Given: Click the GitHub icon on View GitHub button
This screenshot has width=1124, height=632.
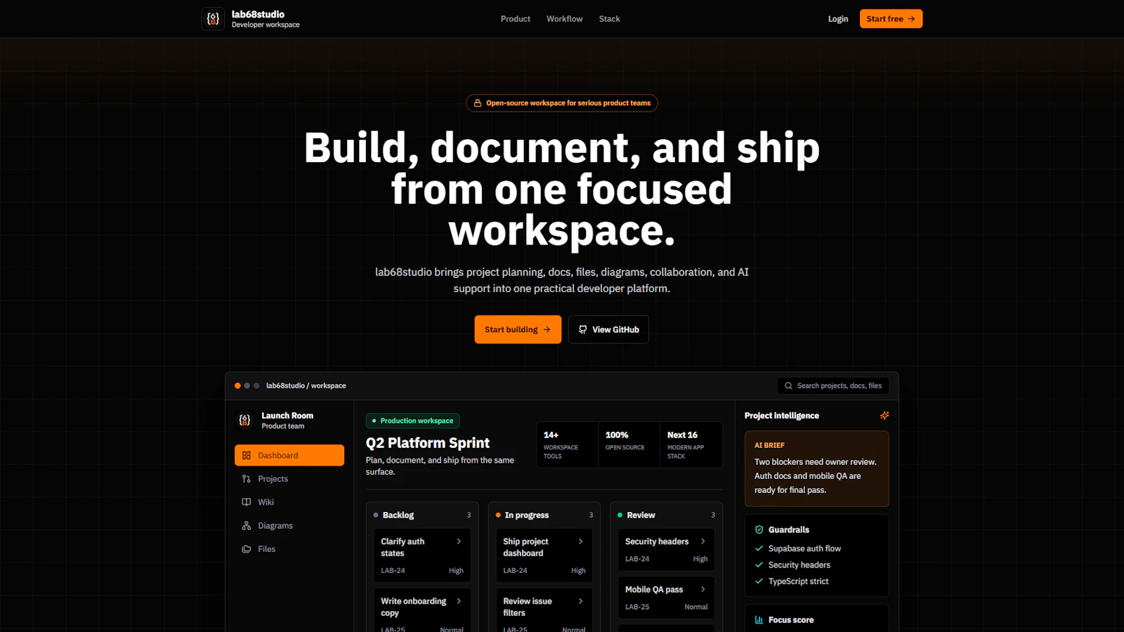Looking at the screenshot, I should coord(583,329).
